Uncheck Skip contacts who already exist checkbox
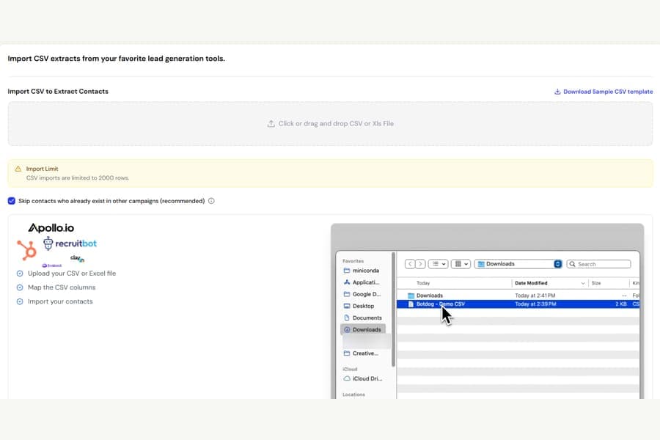 tap(11, 201)
